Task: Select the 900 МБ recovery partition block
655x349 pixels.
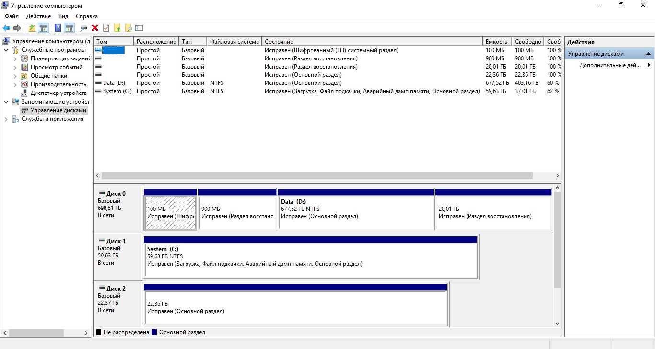Action: 237,209
